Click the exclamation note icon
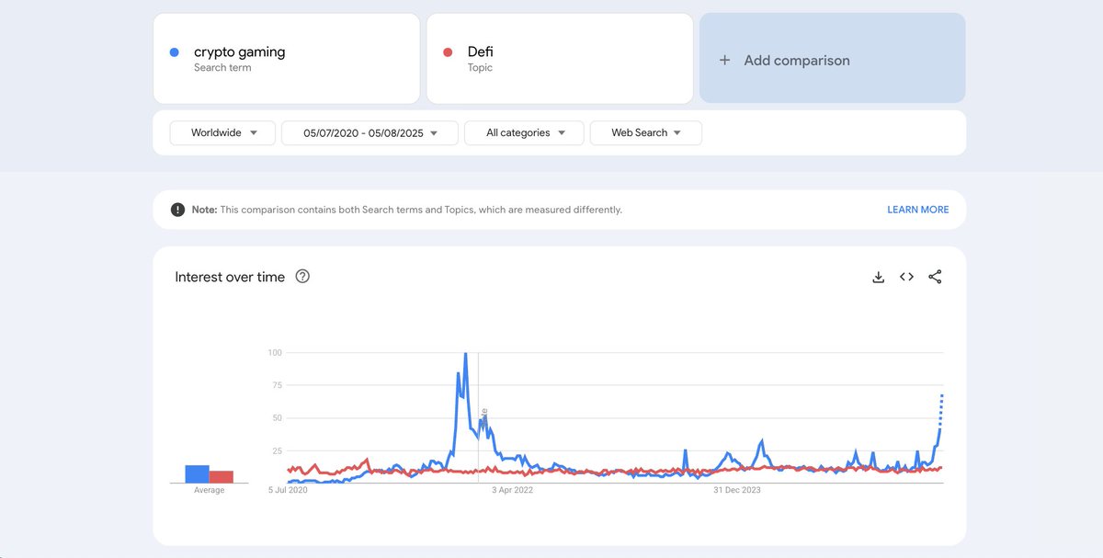 tap(177, 210)
